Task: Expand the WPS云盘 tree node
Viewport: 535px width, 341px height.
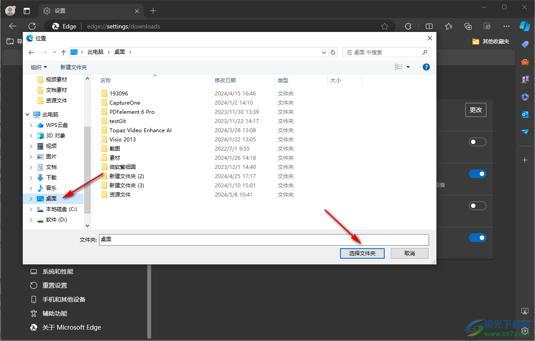Action: pyautogui.click(x=31, y=125)
